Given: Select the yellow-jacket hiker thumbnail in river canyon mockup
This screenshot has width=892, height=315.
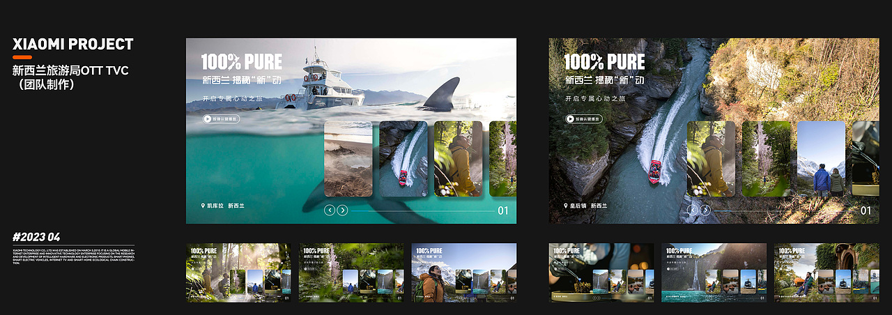Looking at the screenshot, I should (x=711, y=159).
